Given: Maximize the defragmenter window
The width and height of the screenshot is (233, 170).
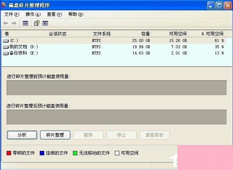Looking at the screenshot, I should click(219, 6).
